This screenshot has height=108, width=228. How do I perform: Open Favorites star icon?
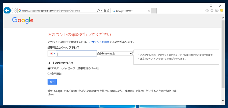click(x=212, y=11)
